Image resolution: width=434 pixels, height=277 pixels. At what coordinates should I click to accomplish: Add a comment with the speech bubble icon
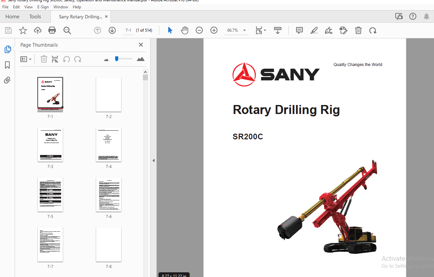tap(299, 30)
